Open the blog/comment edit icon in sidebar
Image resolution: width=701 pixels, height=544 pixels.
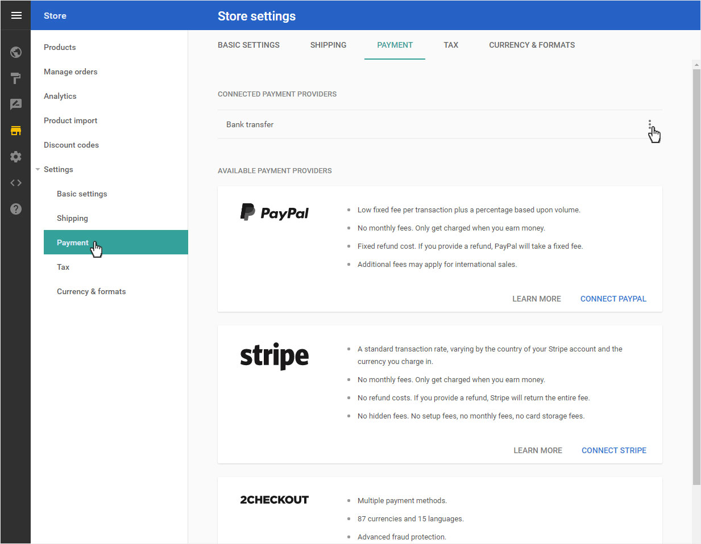click(16, 104)
